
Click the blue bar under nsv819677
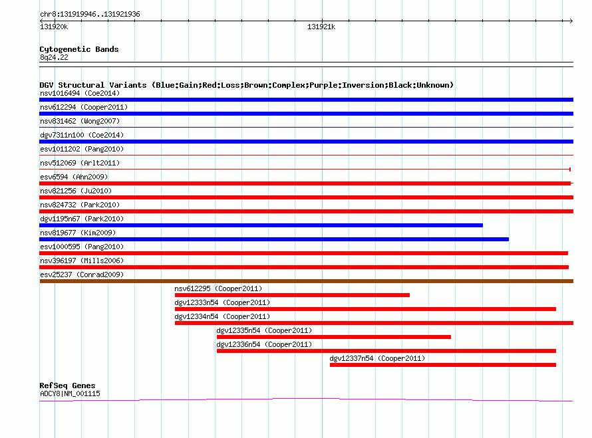pos(274,239)
